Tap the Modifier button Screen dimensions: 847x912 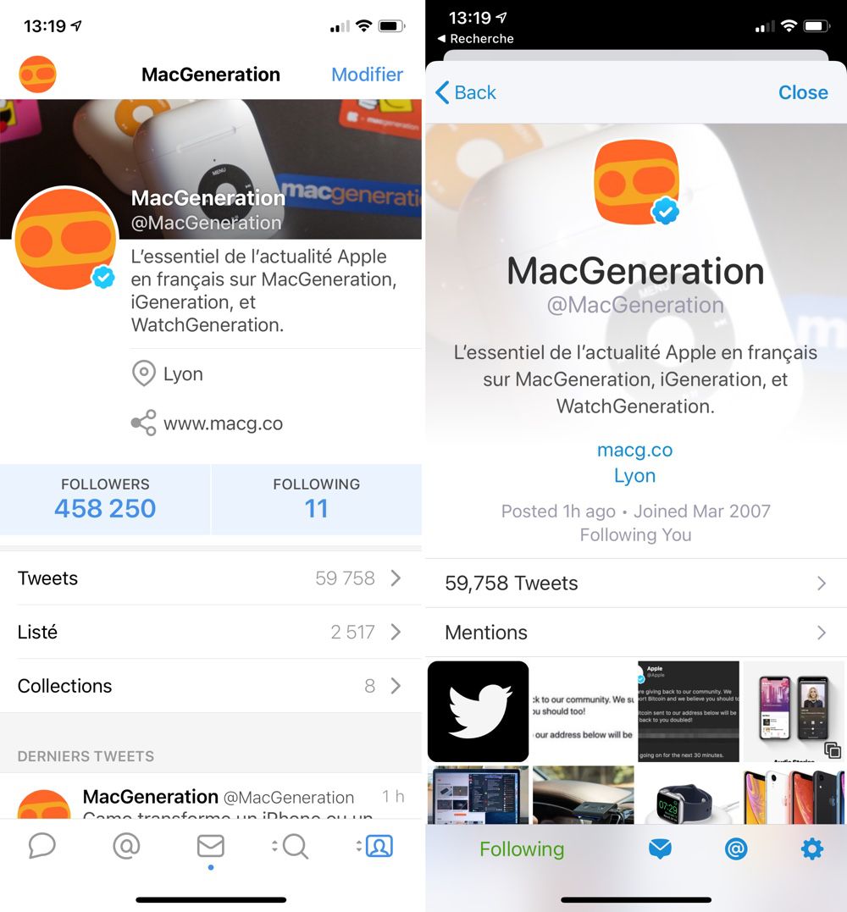367,75
